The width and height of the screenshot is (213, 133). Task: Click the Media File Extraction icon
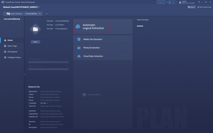click(79, 39)
